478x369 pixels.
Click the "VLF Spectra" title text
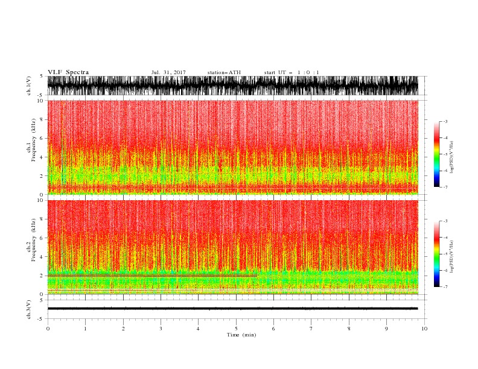pos(68,72)
